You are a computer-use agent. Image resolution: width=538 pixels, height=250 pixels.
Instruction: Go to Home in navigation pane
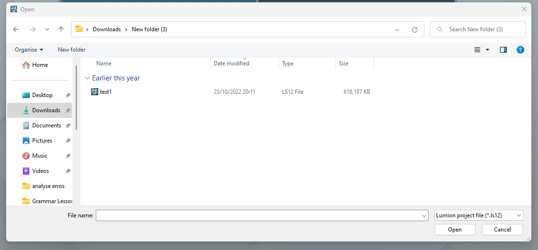coord(40,65)
